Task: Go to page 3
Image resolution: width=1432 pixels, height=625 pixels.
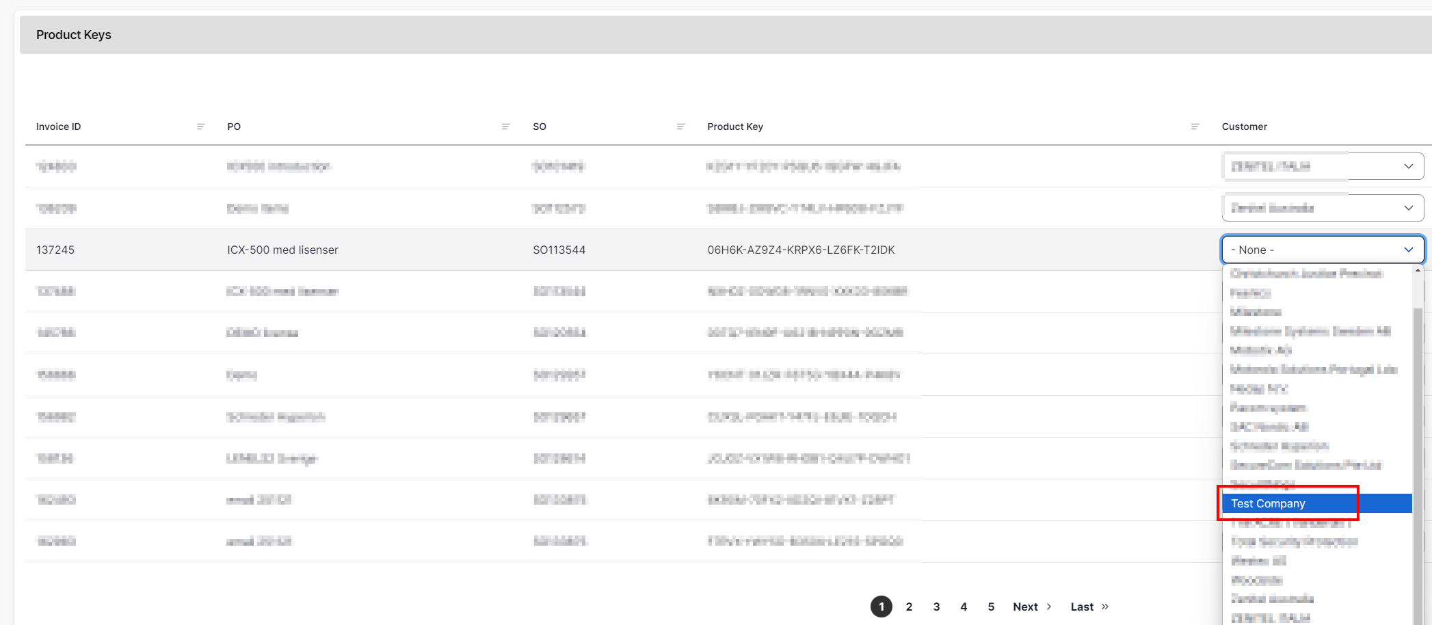Action: (936, 607)
